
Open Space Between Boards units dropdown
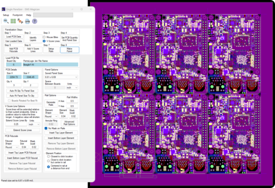point(72,88)
